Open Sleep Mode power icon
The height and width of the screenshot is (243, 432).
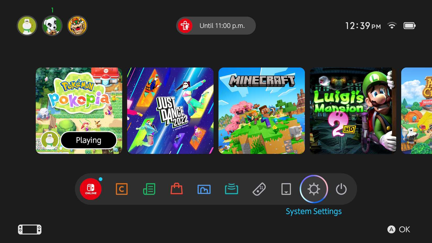[341, 189]
